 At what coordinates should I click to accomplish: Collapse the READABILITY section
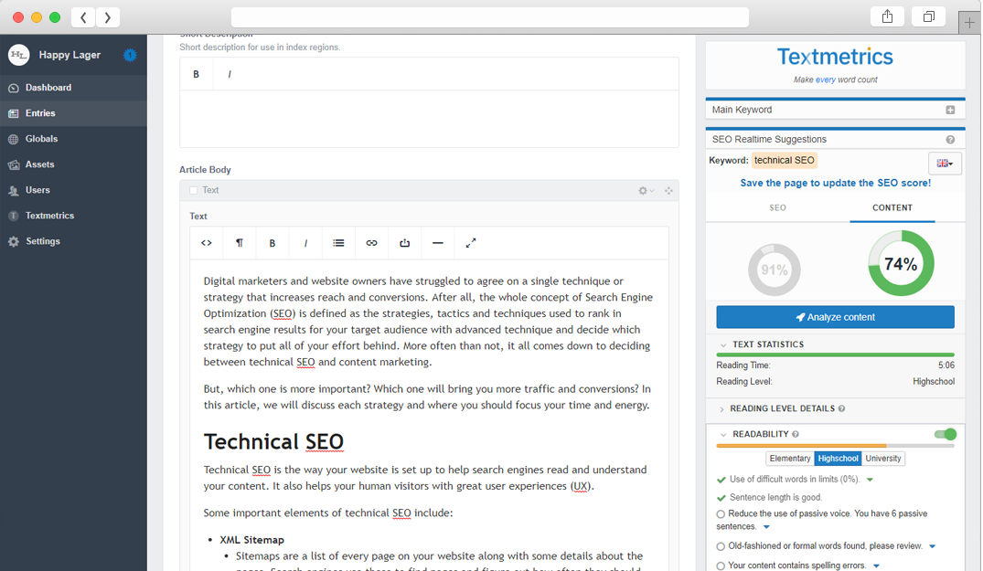click(723, 435)
